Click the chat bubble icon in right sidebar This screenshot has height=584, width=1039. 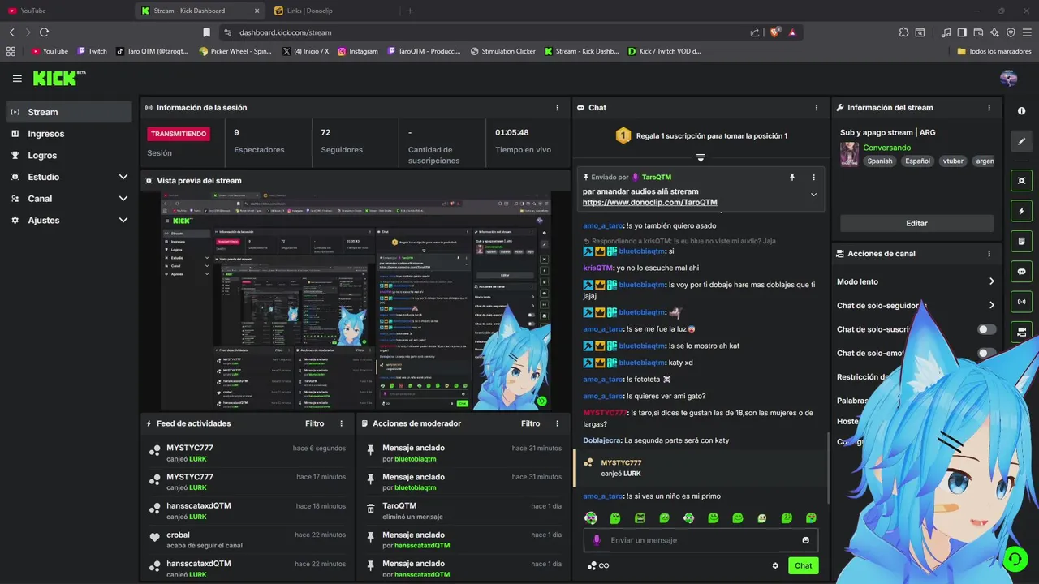[1021, 271]
